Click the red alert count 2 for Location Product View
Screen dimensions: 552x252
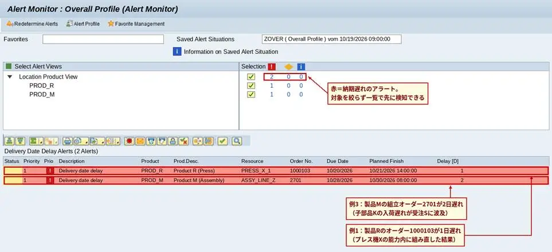coord(272,76)
